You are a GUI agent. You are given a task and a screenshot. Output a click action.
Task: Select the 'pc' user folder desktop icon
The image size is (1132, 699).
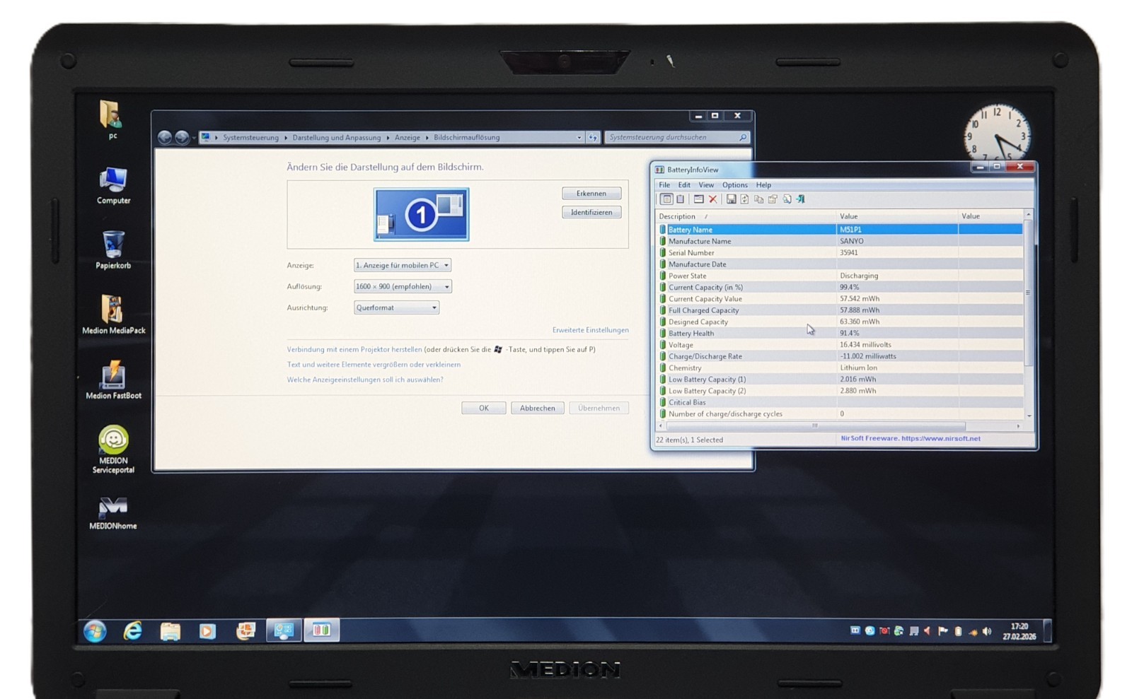pyautogui.click(x=112, y=119)
